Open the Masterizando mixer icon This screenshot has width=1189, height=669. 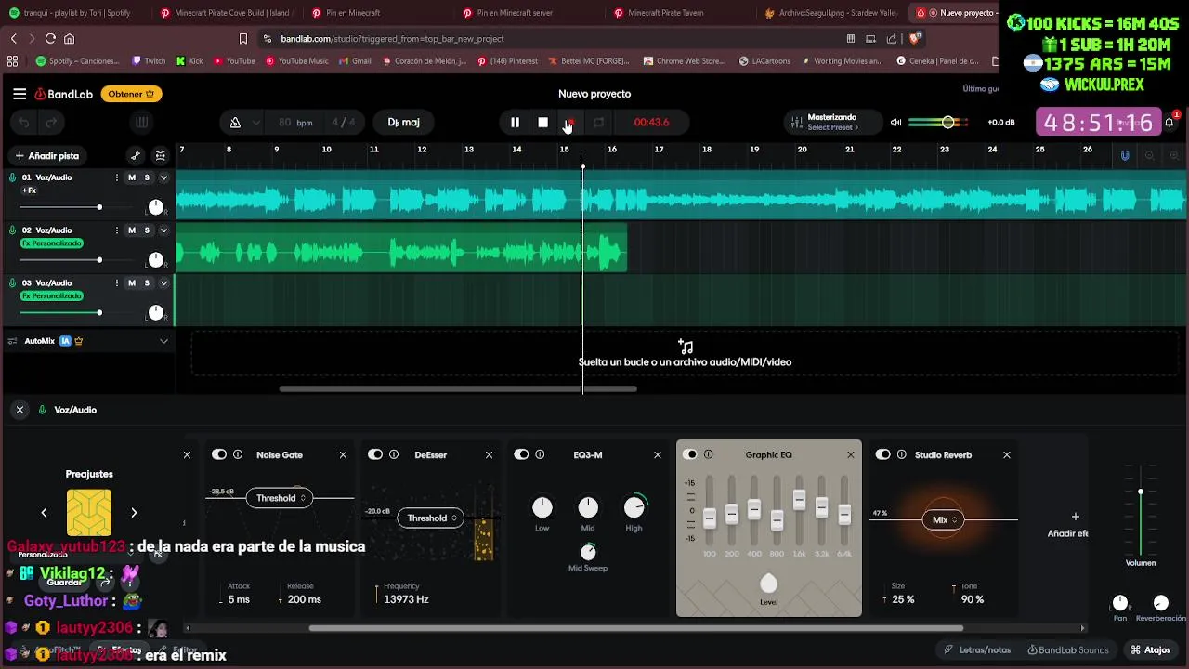click(796, 123)
